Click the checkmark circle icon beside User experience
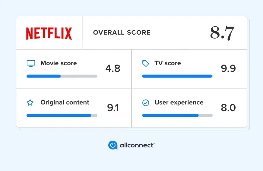The width and height of the screenshot is (263, 171). (146, 103)
